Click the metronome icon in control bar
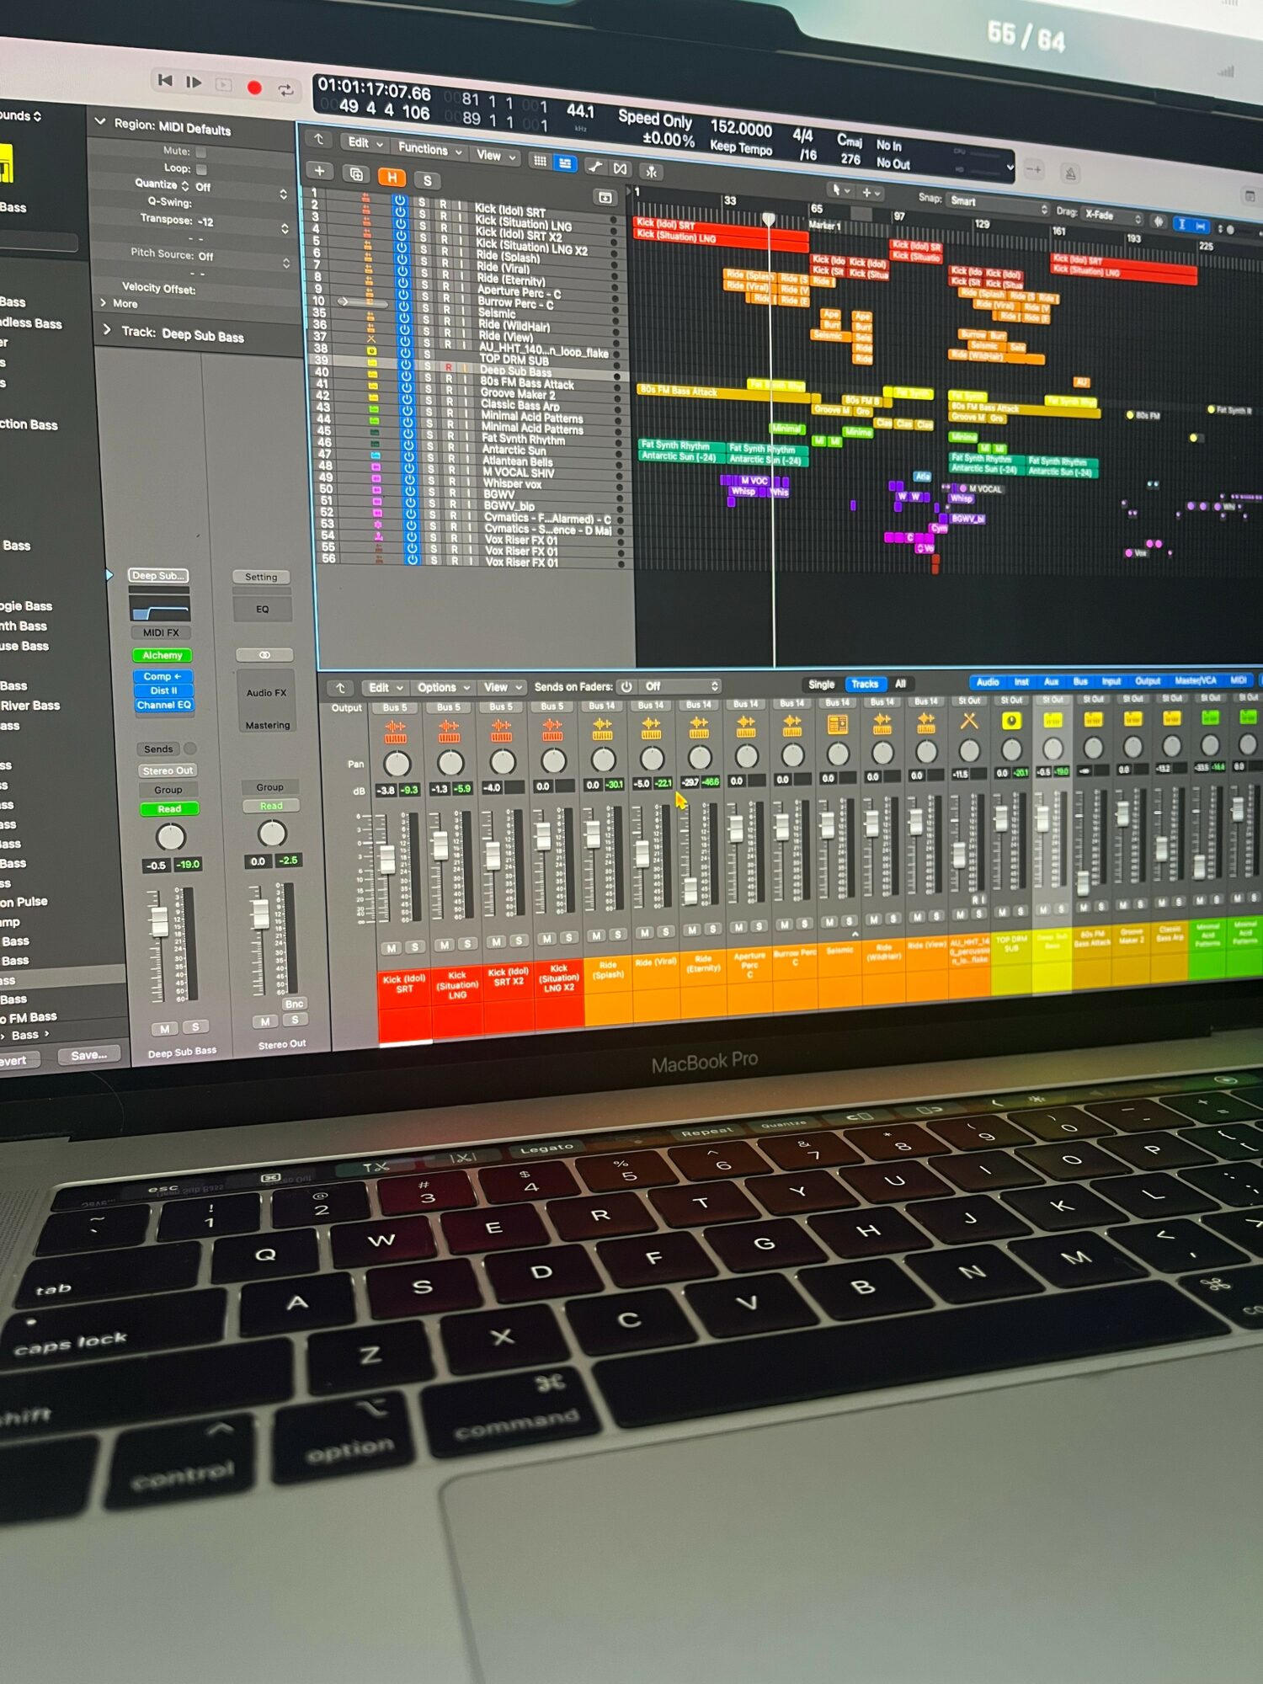 point(1070,174)
